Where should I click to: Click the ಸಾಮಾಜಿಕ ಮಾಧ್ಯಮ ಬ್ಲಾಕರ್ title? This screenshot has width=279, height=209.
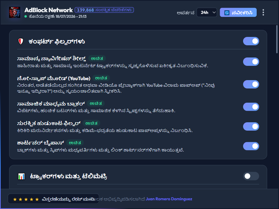pyautogui.click(x=51, y=103)
